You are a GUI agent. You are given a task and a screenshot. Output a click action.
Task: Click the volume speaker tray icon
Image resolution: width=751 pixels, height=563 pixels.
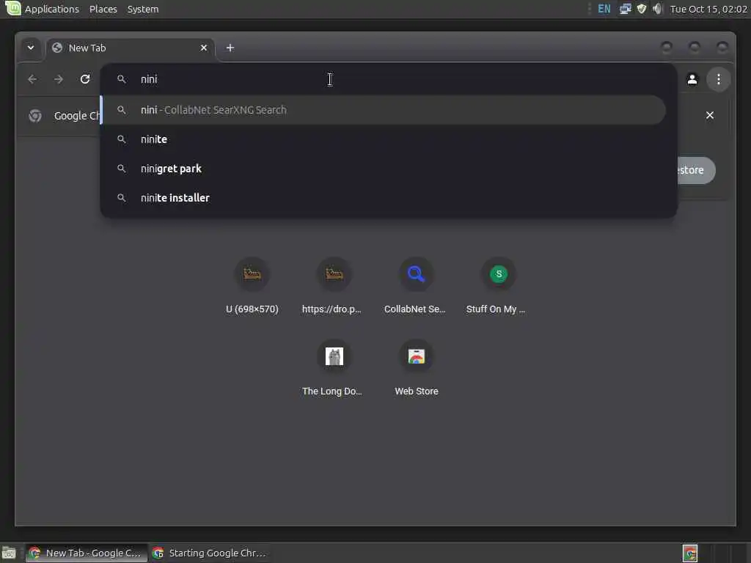pyautogui.click(x=658, y=9)
